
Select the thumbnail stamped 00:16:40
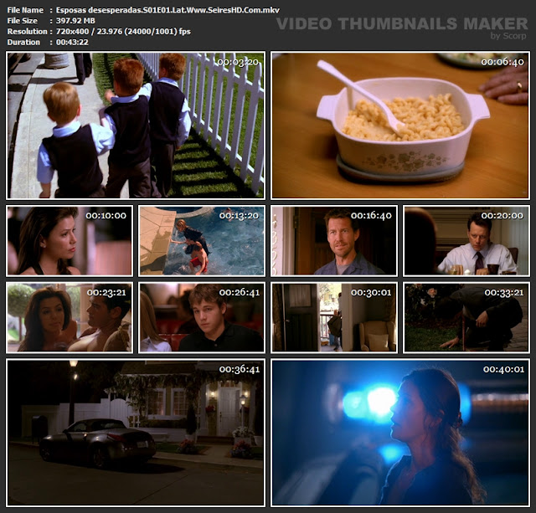(334, 240)
